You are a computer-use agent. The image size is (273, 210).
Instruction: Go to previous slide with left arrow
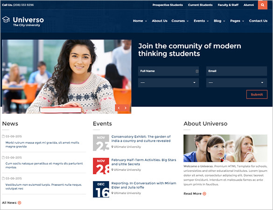(119, 108)
